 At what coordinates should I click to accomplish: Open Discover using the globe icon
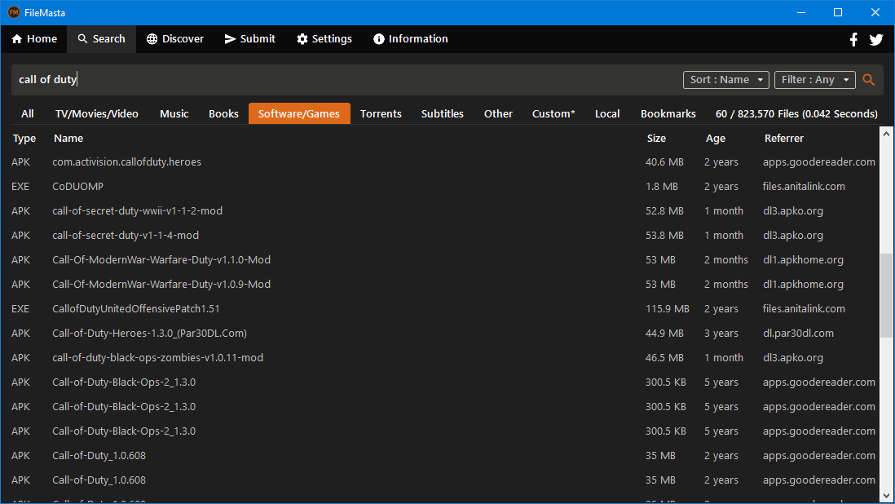(x=152, y=38)
